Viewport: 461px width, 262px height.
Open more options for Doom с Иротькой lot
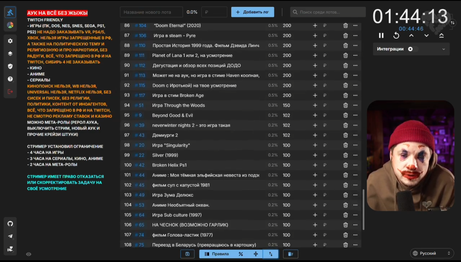355,85
